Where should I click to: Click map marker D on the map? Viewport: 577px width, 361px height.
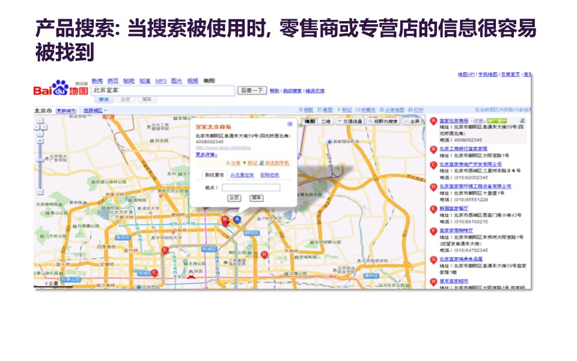(x=263, y=254)
